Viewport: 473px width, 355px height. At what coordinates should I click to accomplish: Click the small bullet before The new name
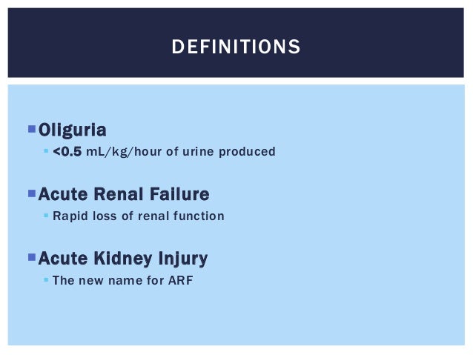[46, 280]
